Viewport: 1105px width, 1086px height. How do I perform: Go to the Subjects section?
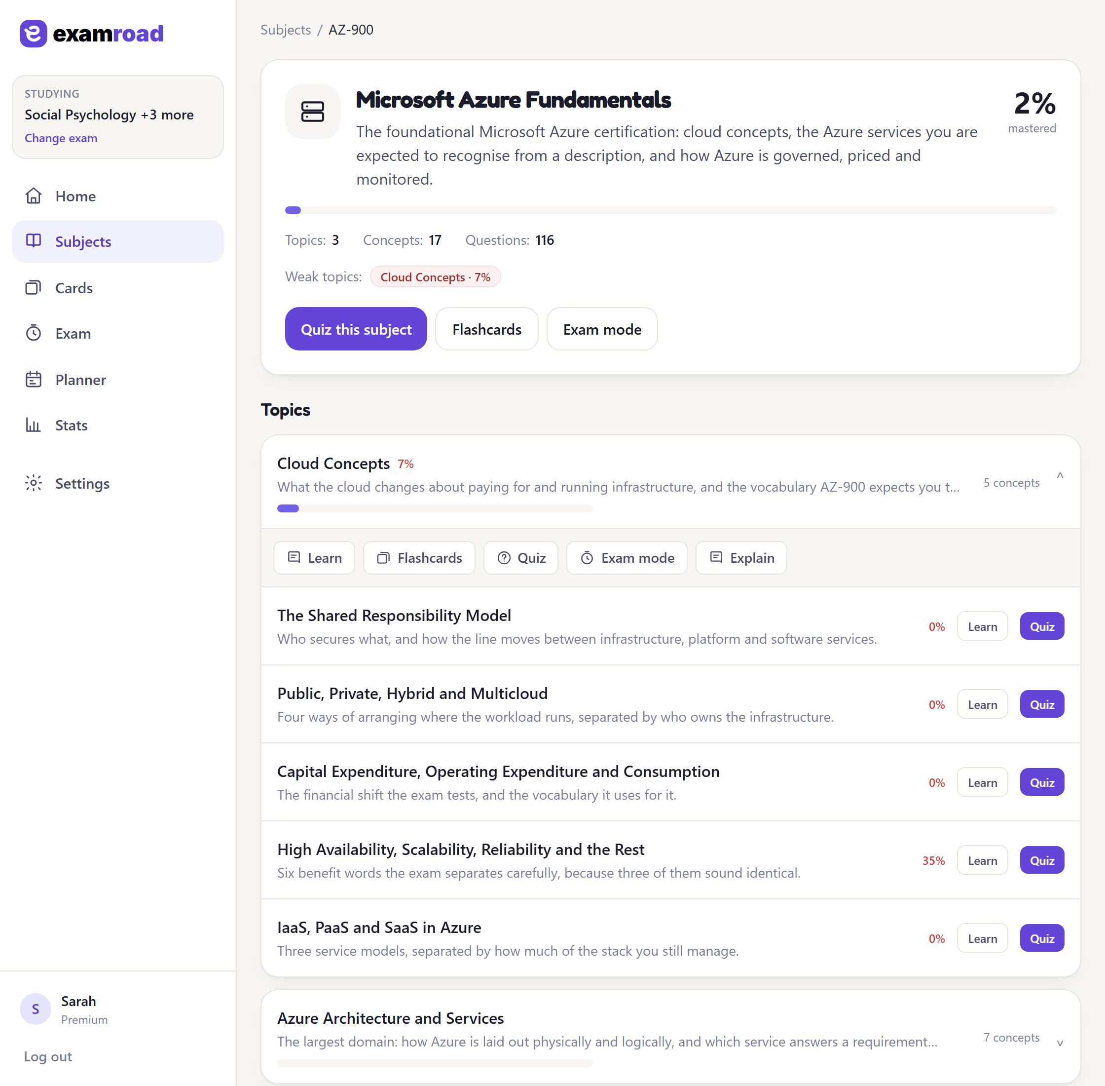coord(118,241)
